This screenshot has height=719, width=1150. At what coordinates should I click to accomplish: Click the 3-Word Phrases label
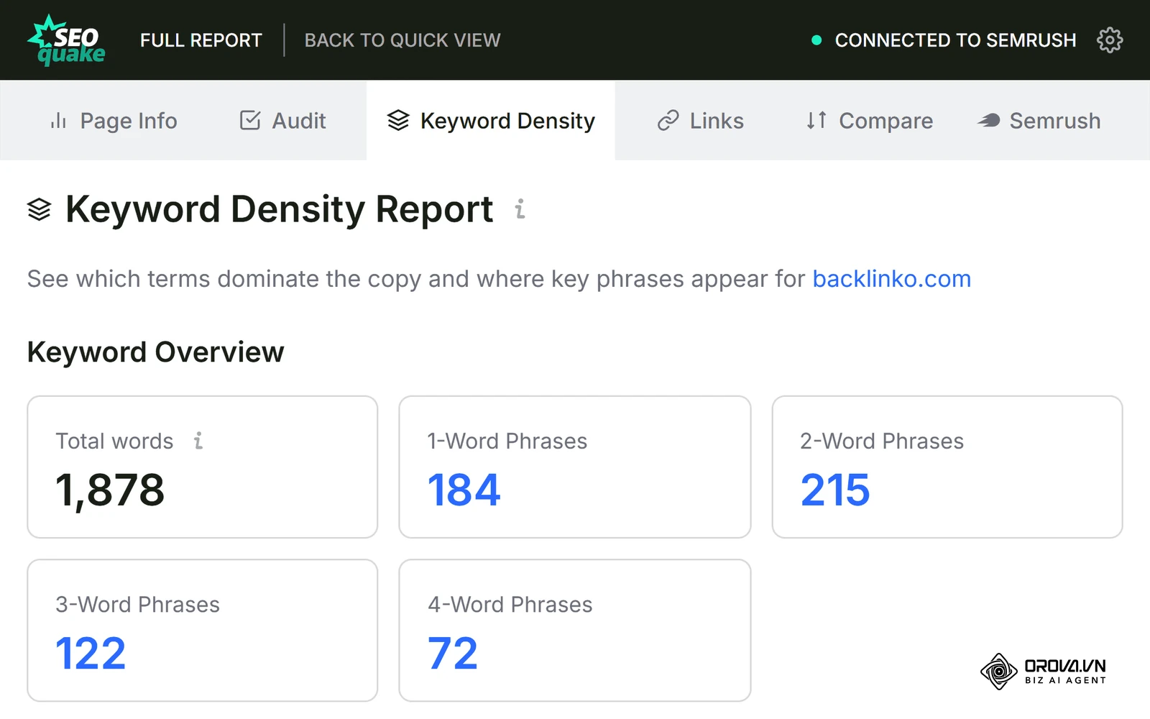[x=138, y=605]
